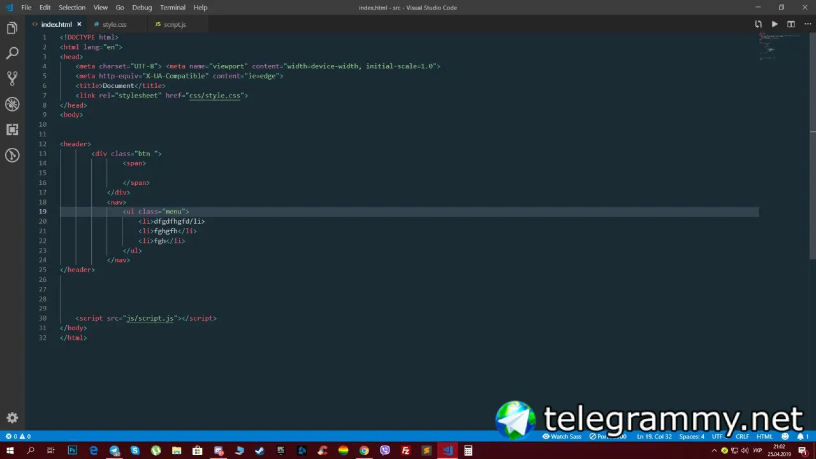Open the Edit menu
Image resolution: width=816 pixels, height=459 pixels.
pyautogui.click(x=45, y=8)
